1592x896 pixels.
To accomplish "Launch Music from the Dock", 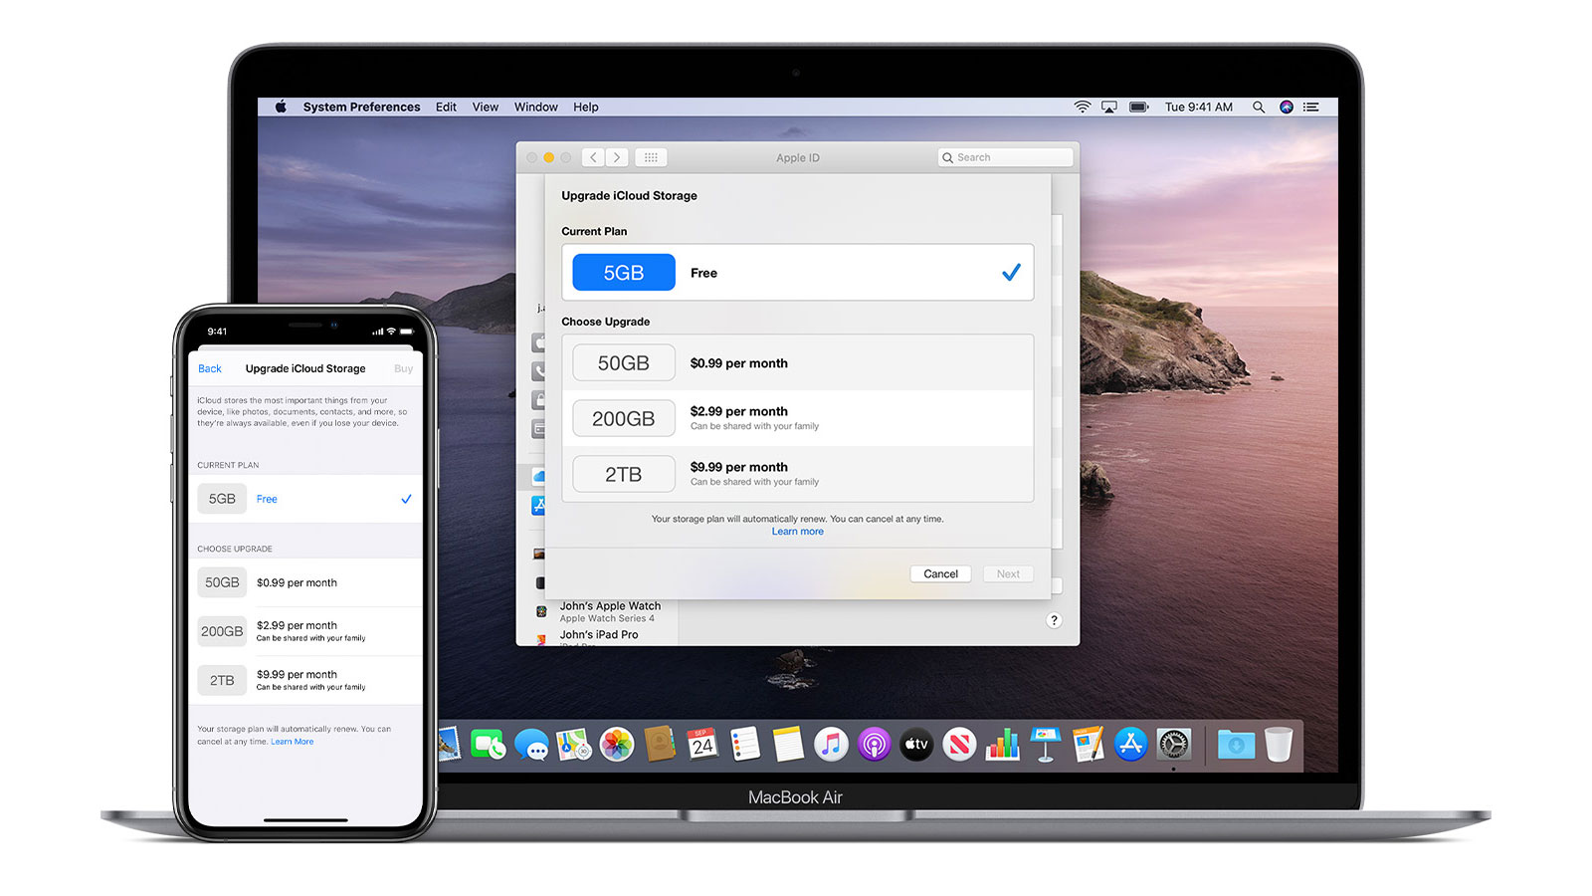I will click(x=831, y=744).
